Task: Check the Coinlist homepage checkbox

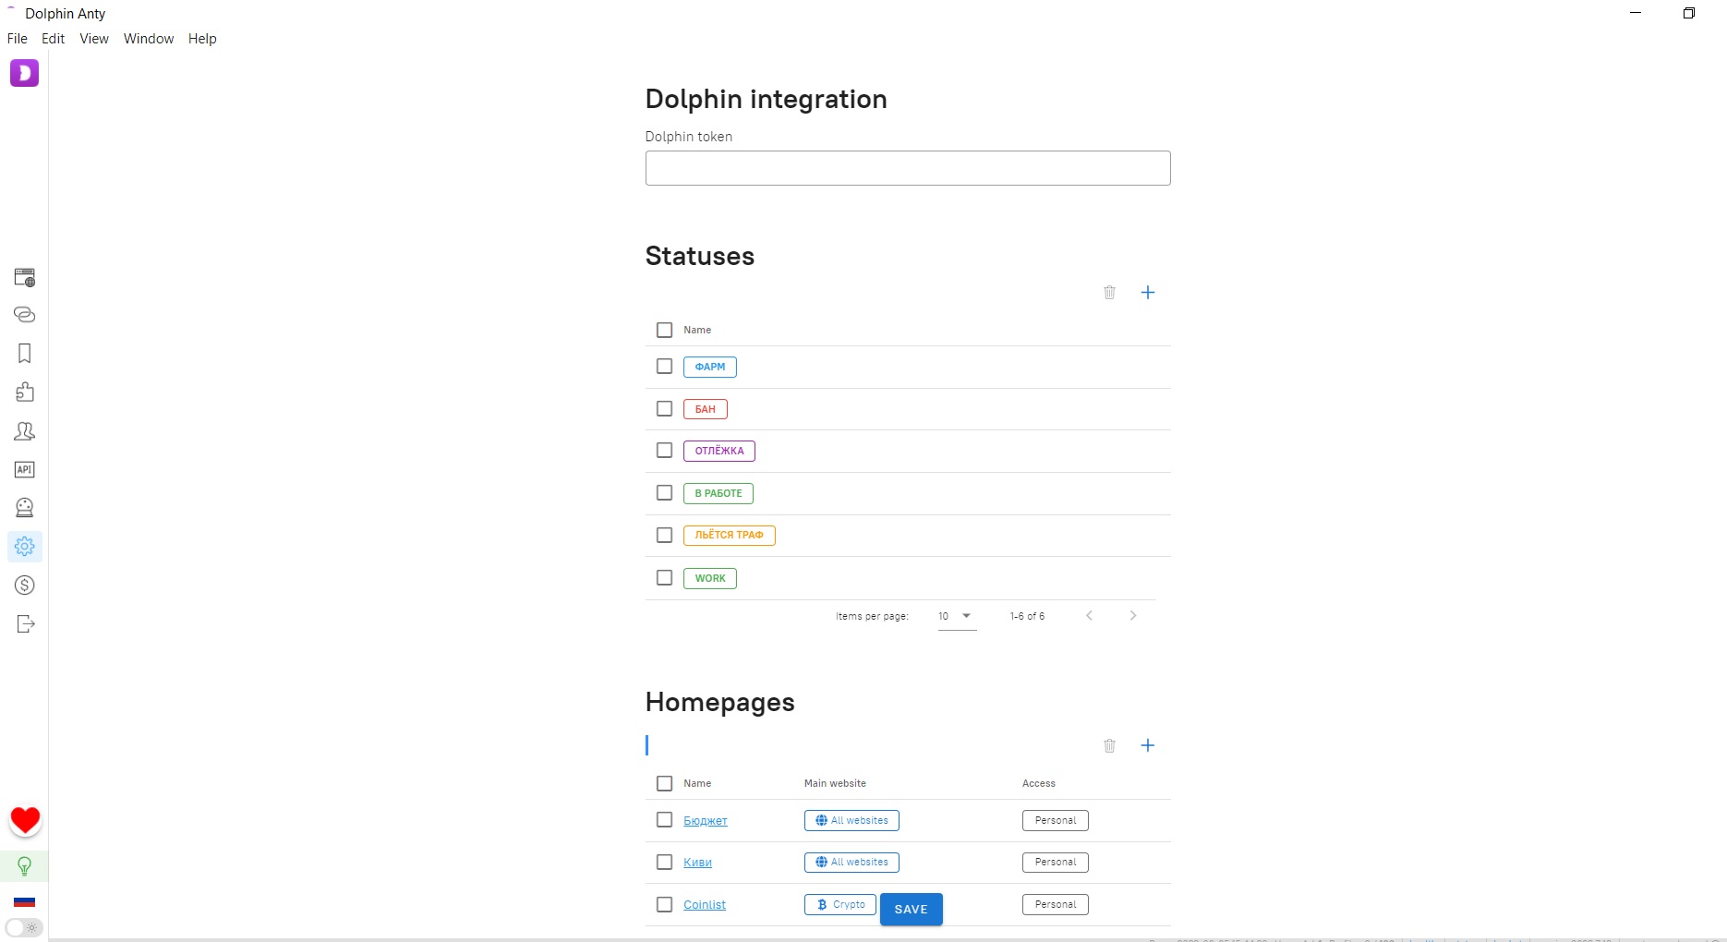Action: tap(664, 905)
